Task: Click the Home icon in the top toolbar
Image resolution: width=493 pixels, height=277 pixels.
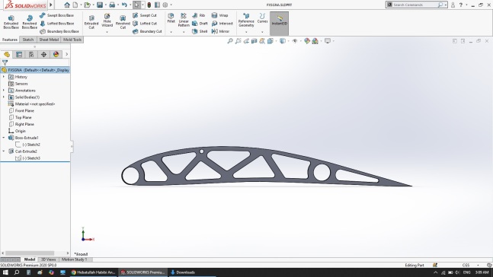Action: pyautogui.click(x=66, y=5)
